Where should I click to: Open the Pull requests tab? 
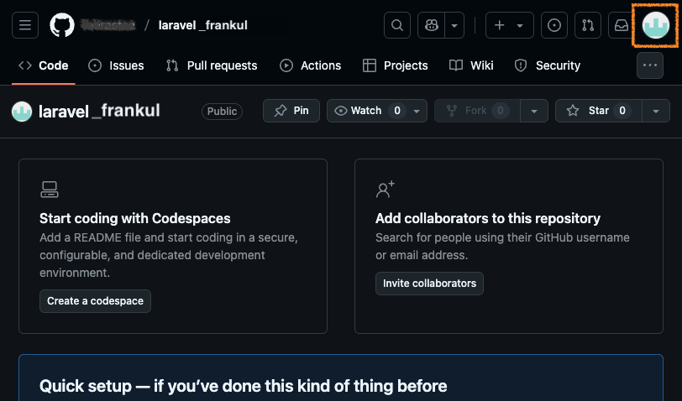click(x=212, y=65)
